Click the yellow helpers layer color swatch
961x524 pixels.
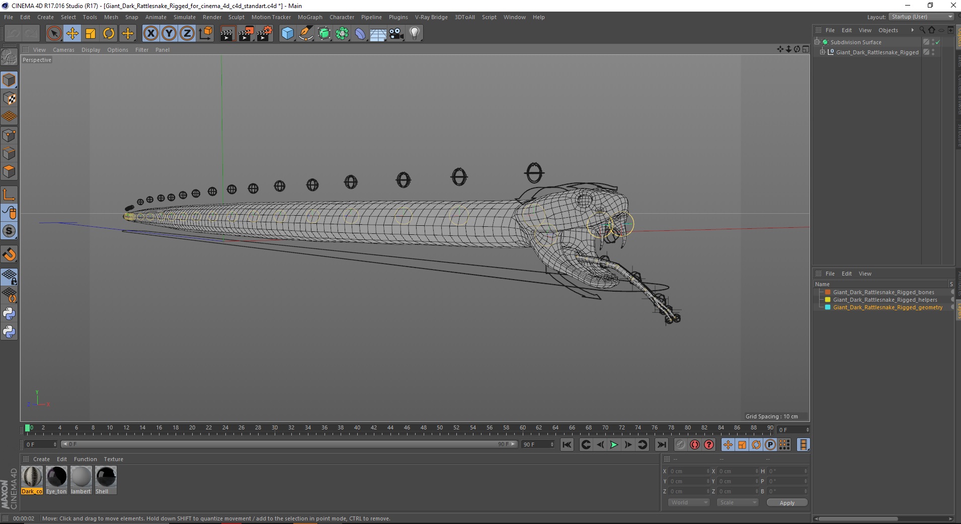(x=828, y=300)
